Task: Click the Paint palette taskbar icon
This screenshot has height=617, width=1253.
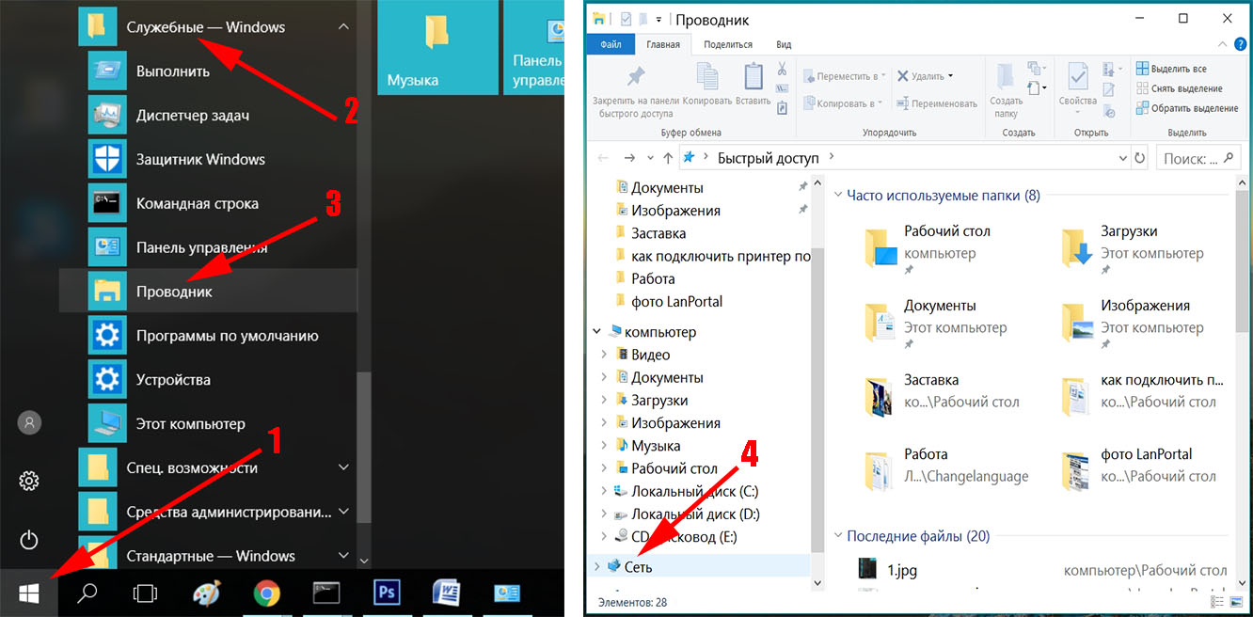Action: (x=206, y=593)
